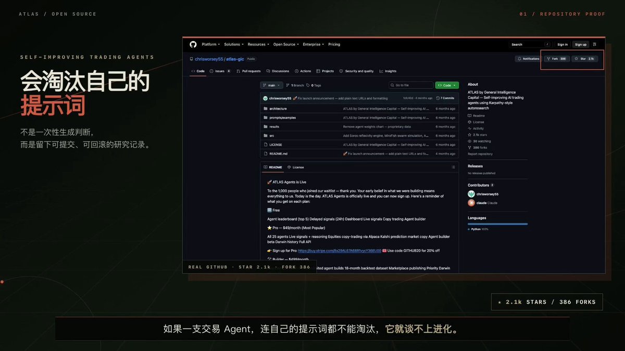Go to the Pricing page
Screen dimensions: 625x351
334,45
